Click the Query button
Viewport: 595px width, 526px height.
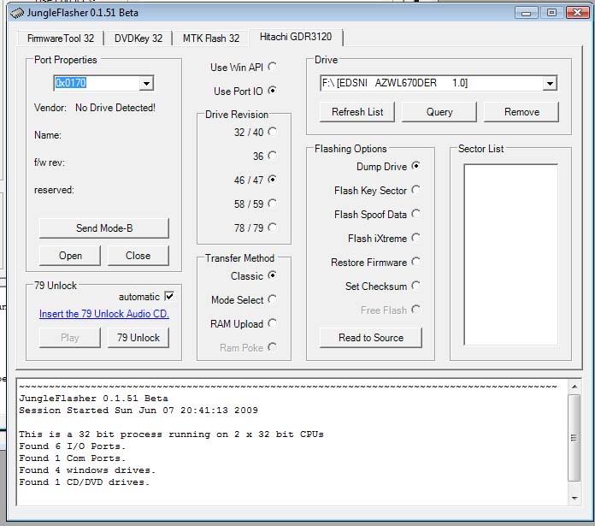439,112
